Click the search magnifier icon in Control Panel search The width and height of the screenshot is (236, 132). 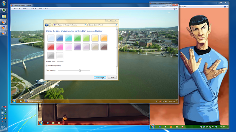116,25
